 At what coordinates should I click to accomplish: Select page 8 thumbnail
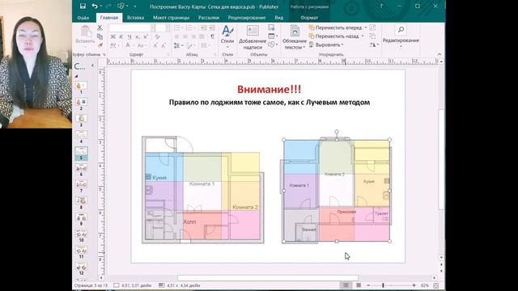81,201
